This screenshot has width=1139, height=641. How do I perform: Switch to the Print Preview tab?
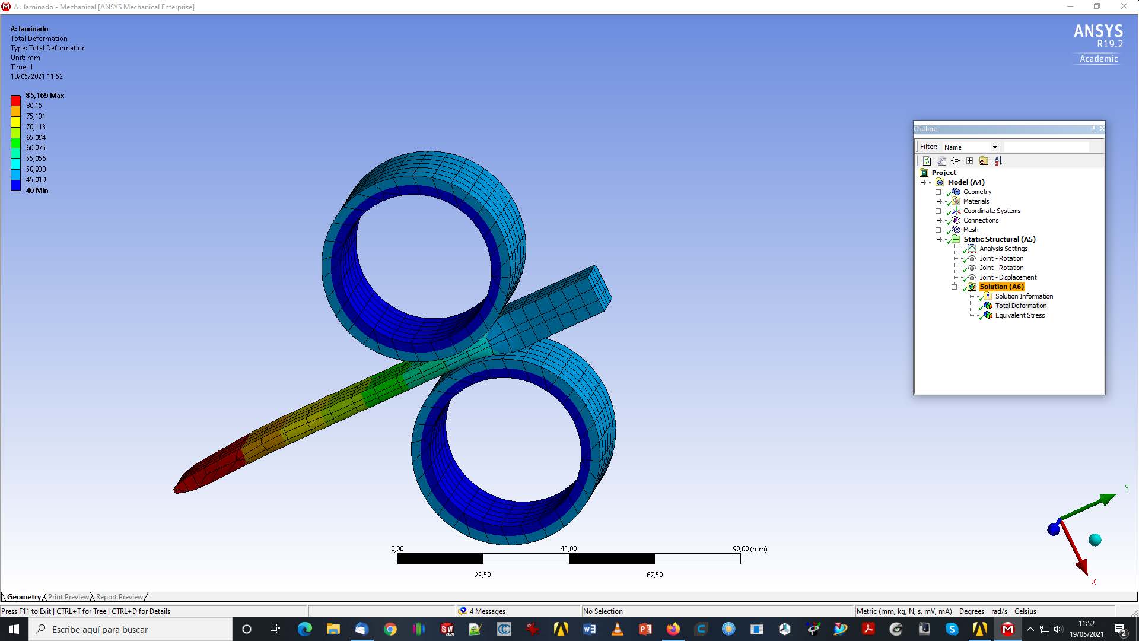pyautogui.click(x=68, y=597)
